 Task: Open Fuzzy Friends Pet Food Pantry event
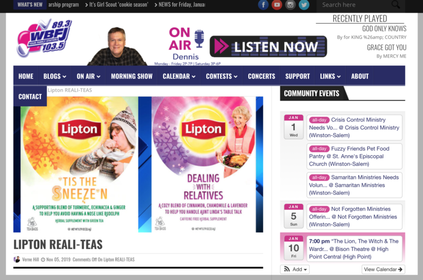click(354, 156)
